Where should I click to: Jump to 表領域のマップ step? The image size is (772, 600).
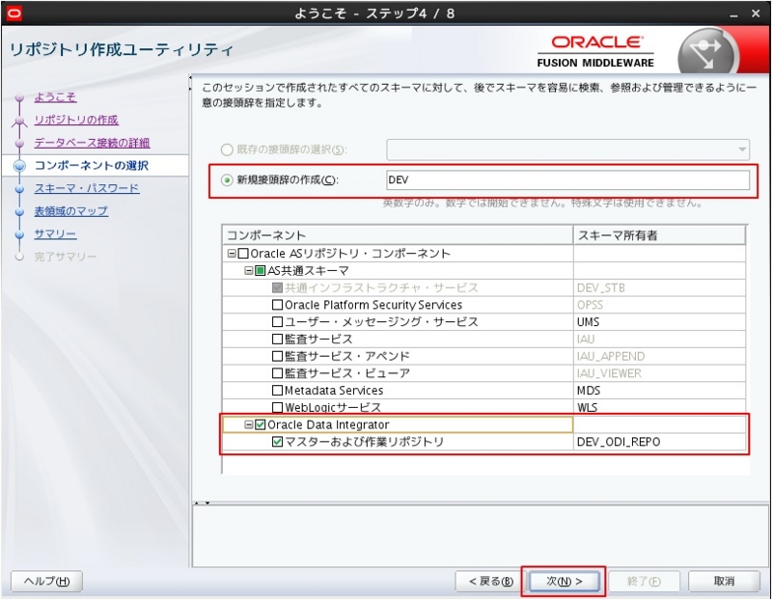[70, 211]
